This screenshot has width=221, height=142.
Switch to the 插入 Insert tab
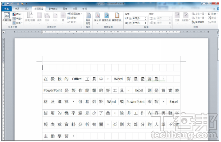(27, 9)
